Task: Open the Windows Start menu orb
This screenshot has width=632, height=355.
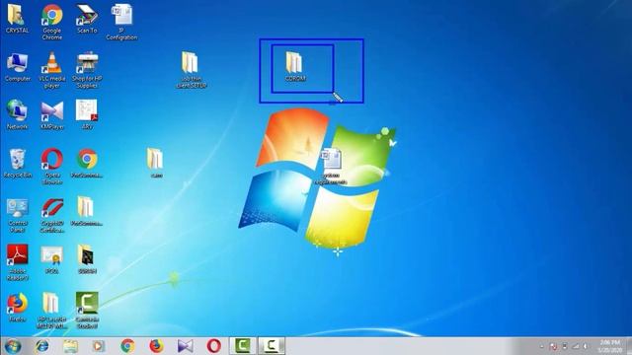Action: coord(13,346)
